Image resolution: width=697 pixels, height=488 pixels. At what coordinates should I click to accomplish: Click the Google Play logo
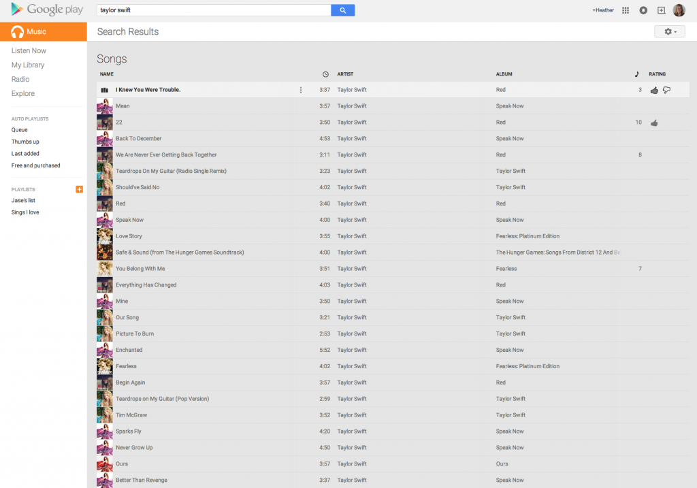(x=46, y=10)
